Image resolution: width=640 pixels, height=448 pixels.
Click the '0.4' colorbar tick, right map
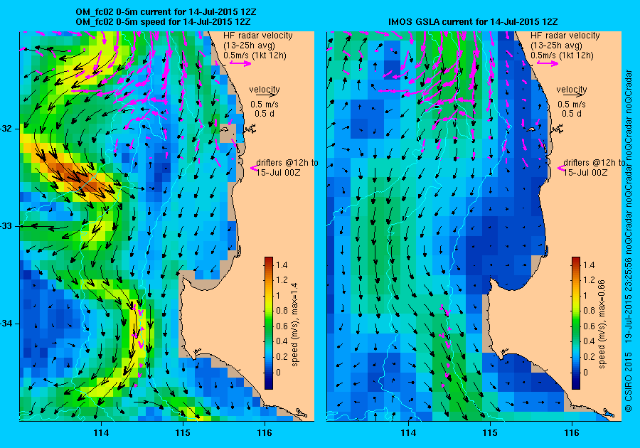tap(589, 341)
